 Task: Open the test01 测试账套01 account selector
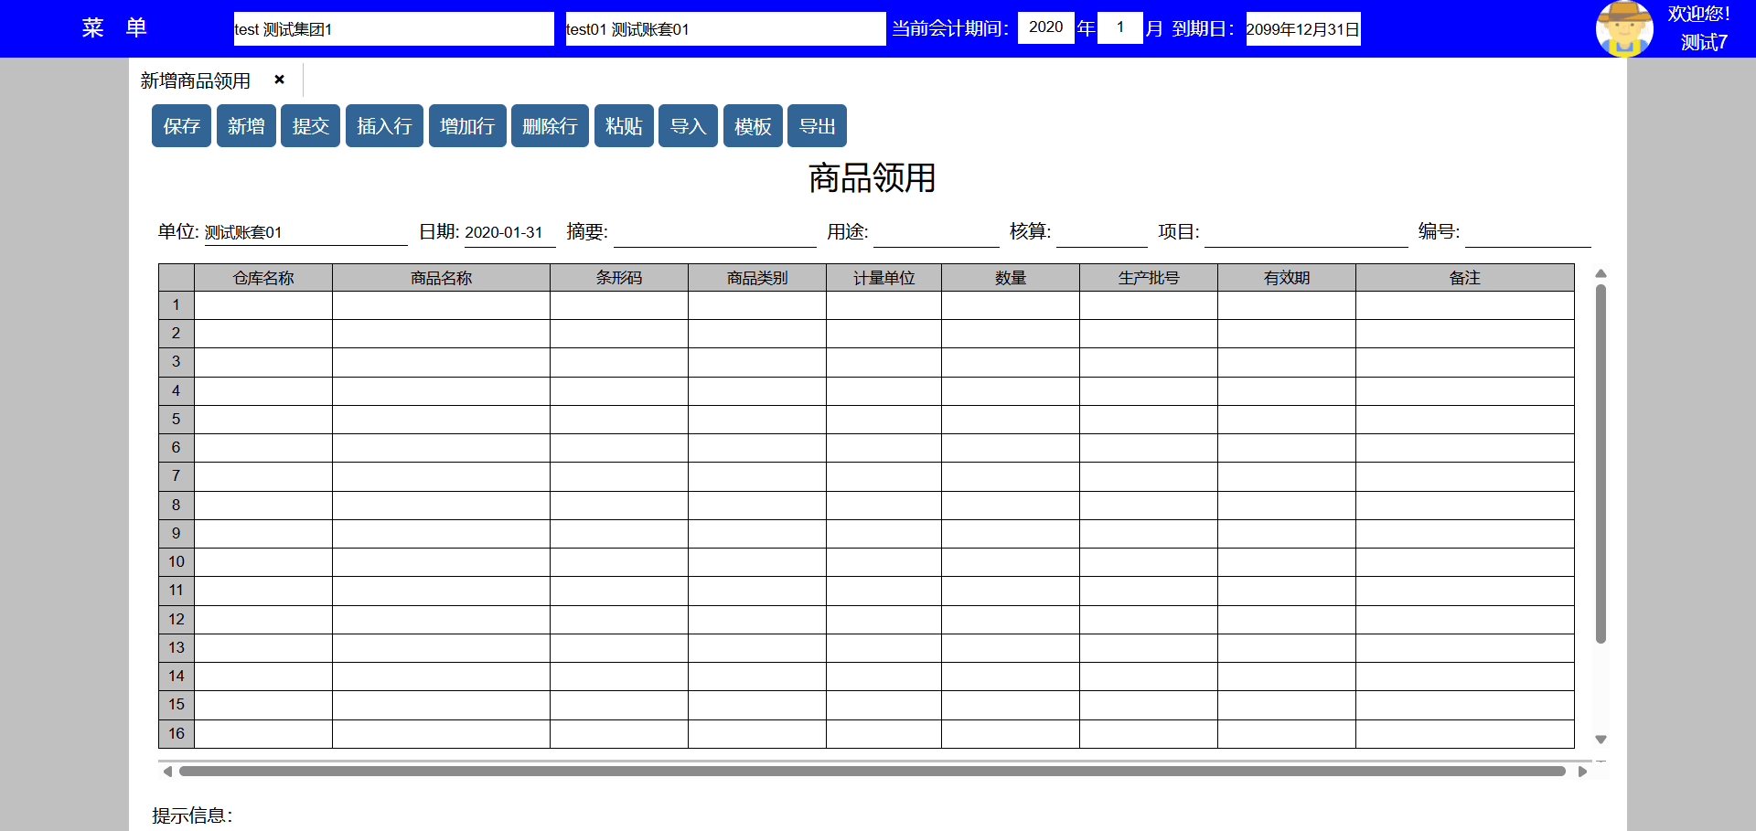[724, 28]
